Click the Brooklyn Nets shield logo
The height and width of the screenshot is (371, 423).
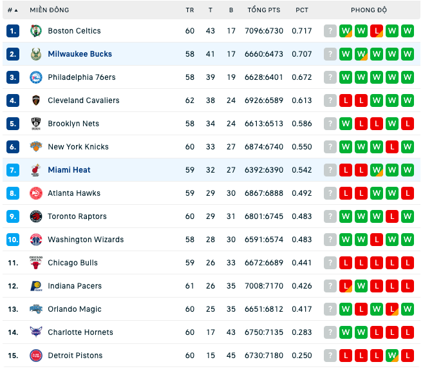click(x=35, y=124)
